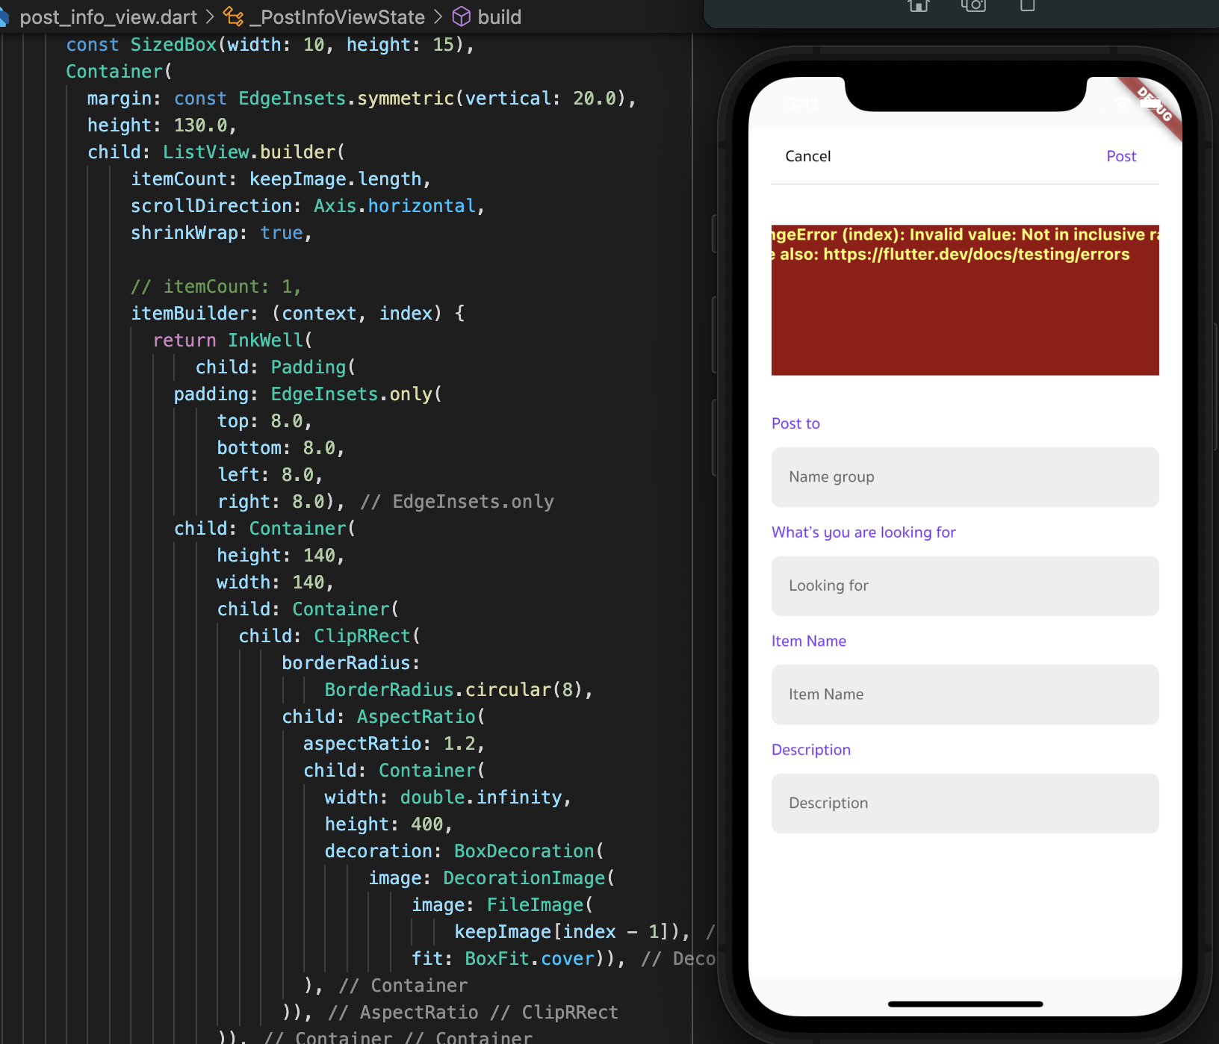The width and height of the screenshot is (1219, 1044).
Task: Click the red RangeError box in simulator
Action: [x=965, y=300]
